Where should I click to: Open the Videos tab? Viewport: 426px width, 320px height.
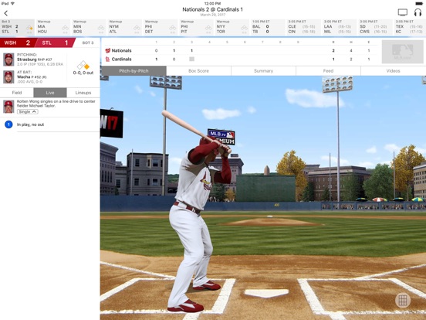[393, 71]
